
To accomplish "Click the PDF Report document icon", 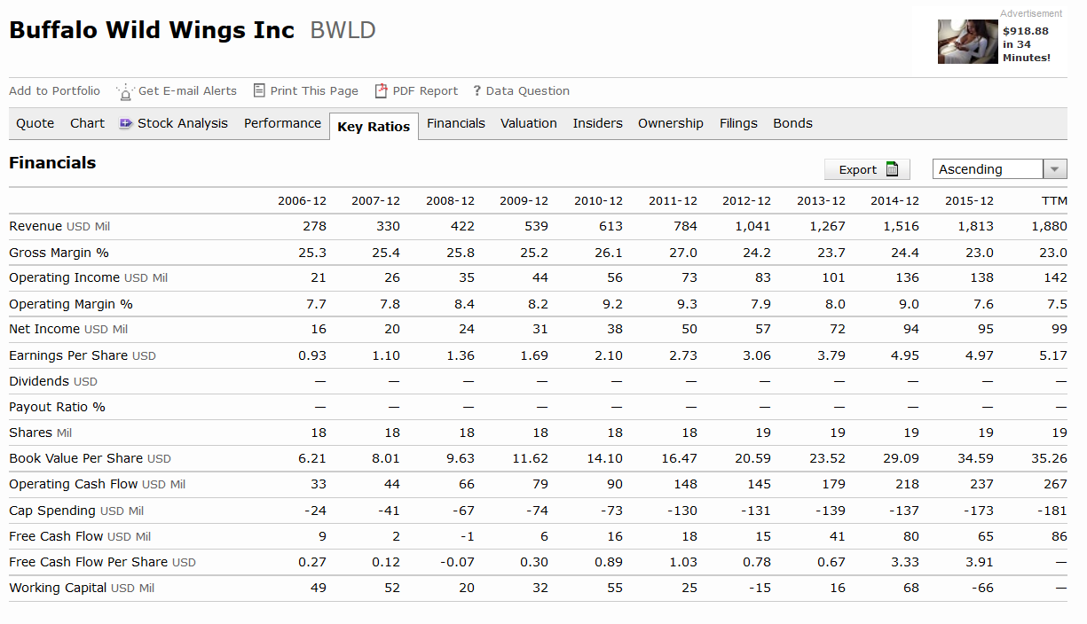I will coord(382,90).
